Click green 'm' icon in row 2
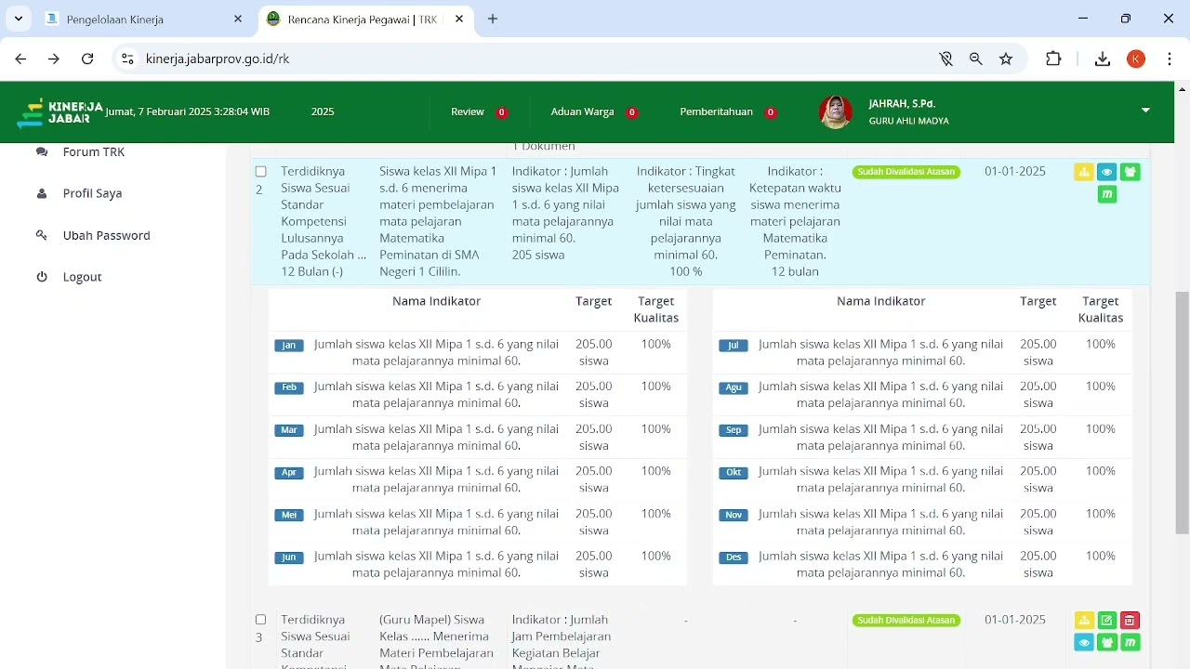This screenshot has width=1190, height=669. [x=1106, y=194]
